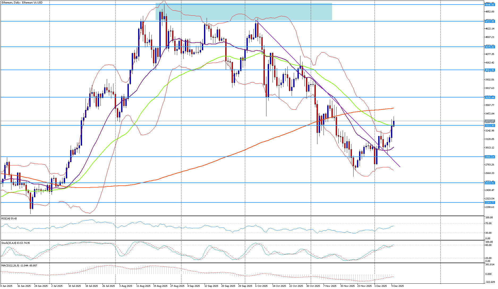Select the -322.609 value on the MACD scale
Screen dimensions: 498x289
(x=490, y=282)
